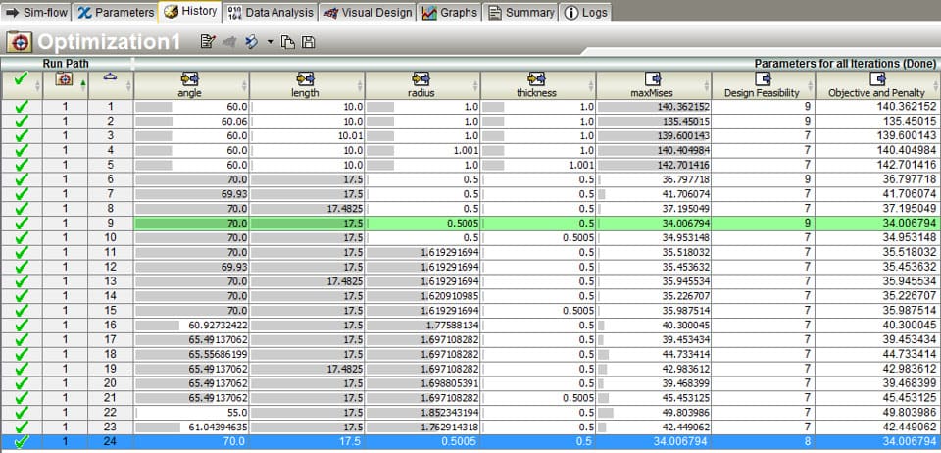Select the maxMises value 36.797718
941x453 pixels.
(x=654, y=179)
